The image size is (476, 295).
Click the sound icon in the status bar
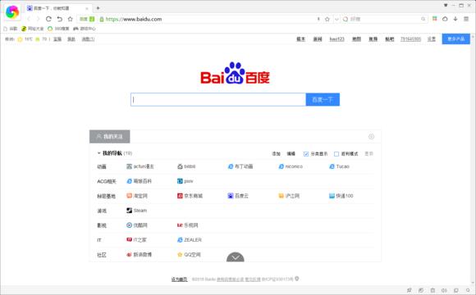(445, 290)
